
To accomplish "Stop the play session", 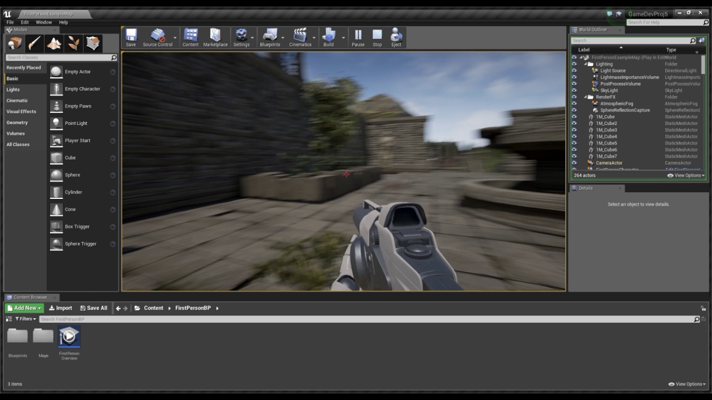I will click(377, 37).
